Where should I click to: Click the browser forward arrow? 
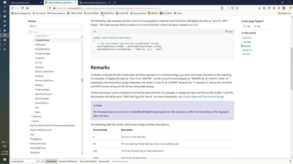[17, 8]
